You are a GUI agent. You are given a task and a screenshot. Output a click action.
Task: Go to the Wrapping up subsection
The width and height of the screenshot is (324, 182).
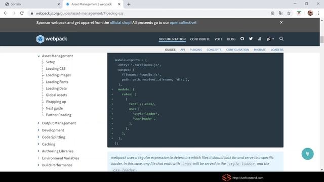56,102
